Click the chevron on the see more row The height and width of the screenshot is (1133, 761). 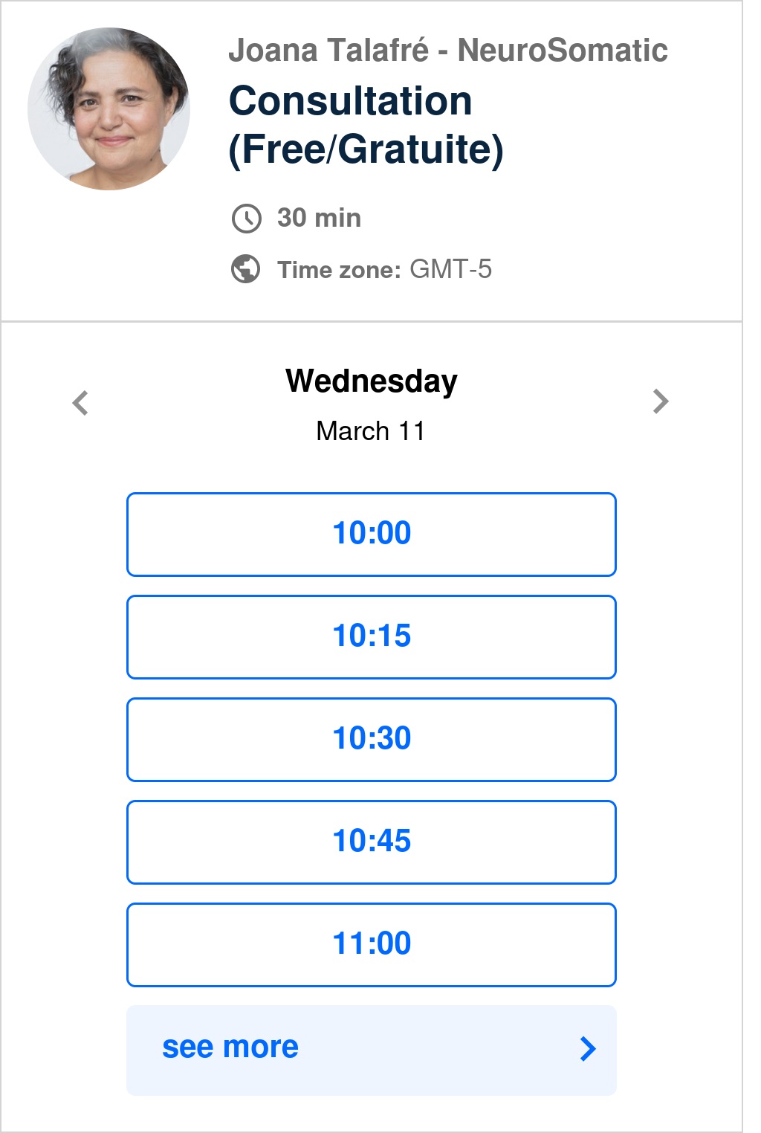coord(587,1048)
